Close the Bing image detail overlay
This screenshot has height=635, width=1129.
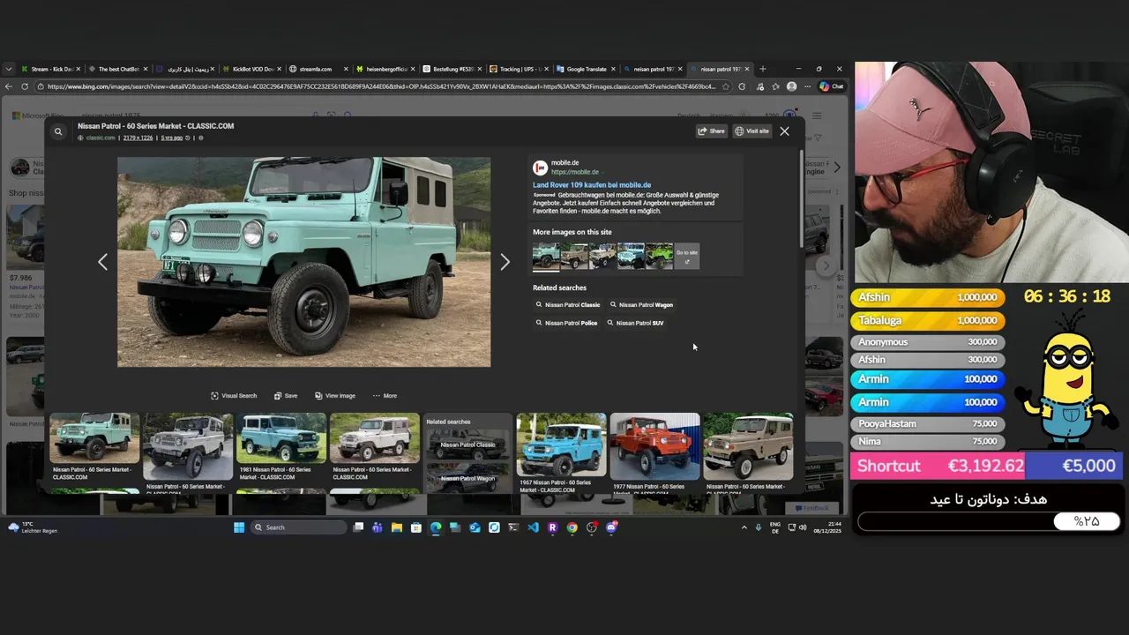pos(784,131)
